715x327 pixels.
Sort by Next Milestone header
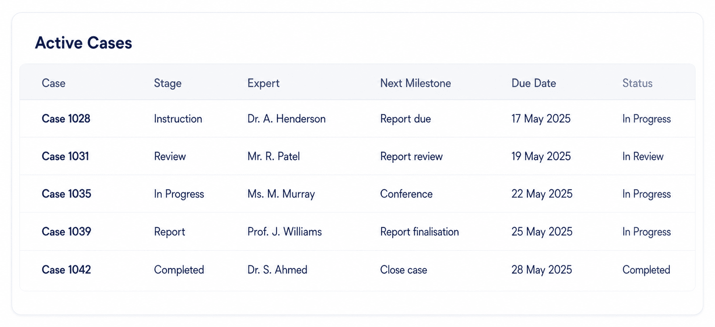(415, 83)
